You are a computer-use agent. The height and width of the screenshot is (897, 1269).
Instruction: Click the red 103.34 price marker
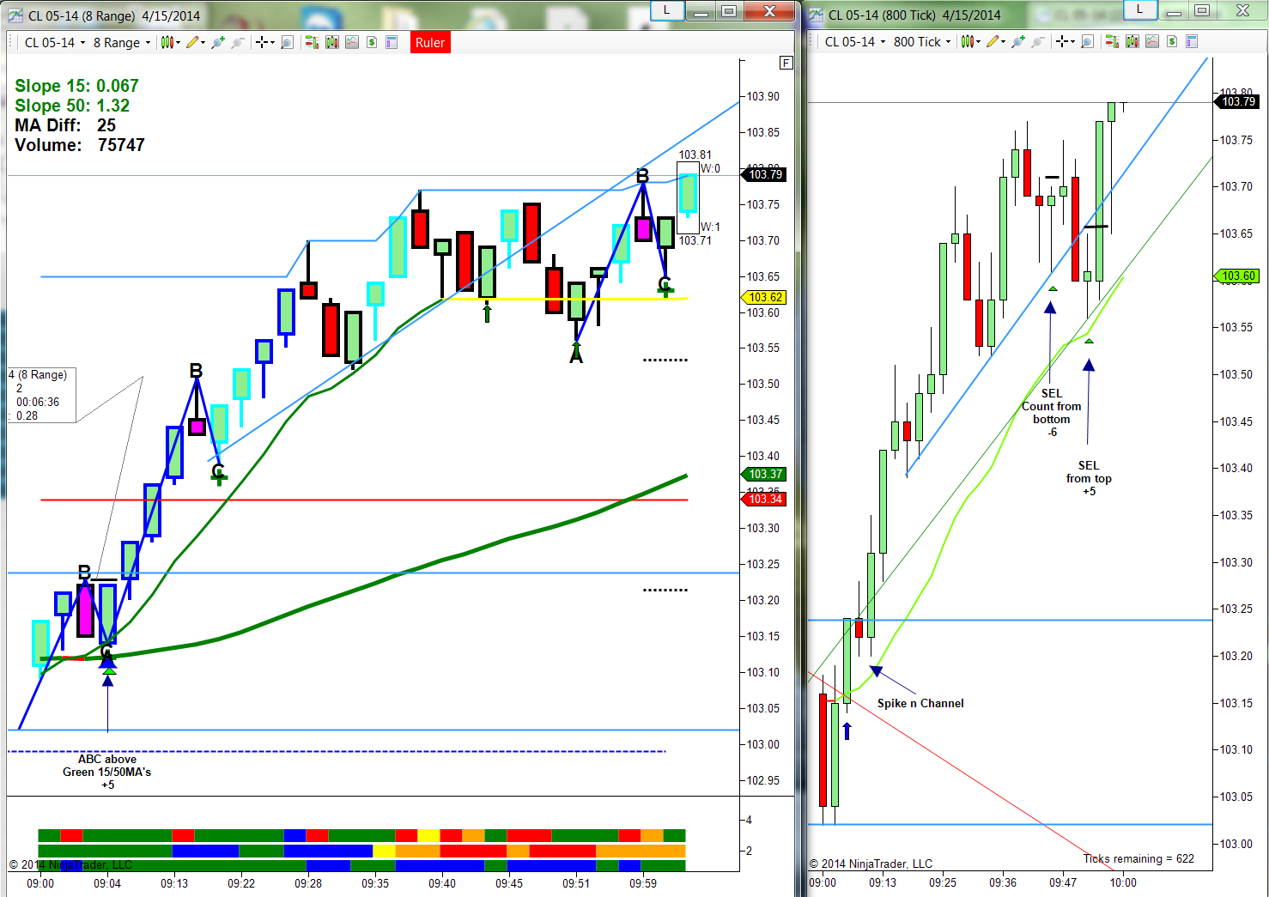pyautogui.click(x=763, y=499)
